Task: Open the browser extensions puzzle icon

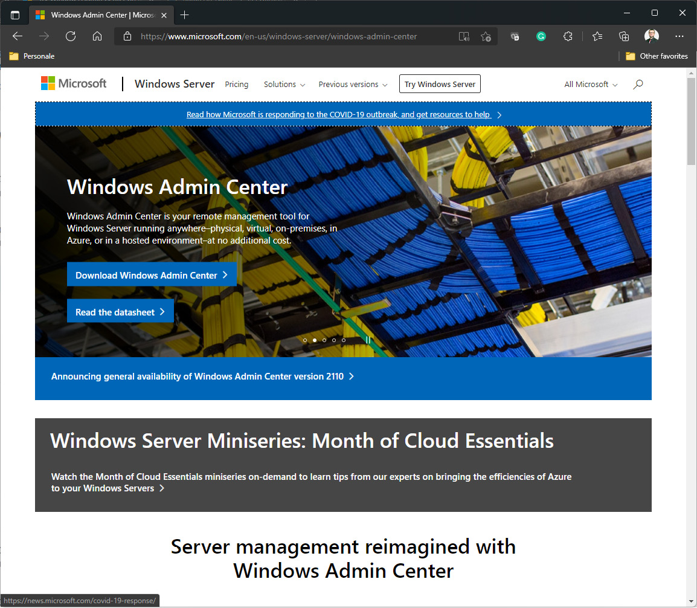Action: (x=568, y=36)
